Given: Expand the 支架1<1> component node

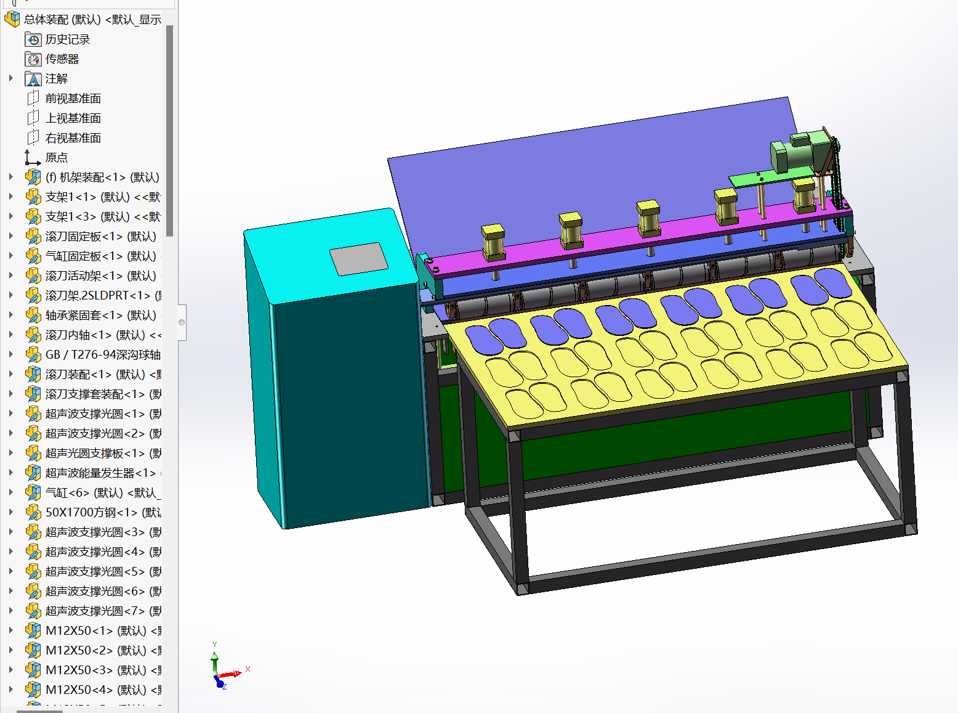Looking at the screenshot, I should (11, 197).
